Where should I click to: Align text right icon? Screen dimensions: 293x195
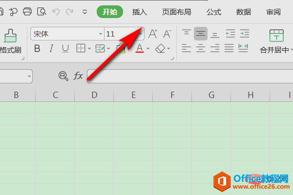point(215,48)
